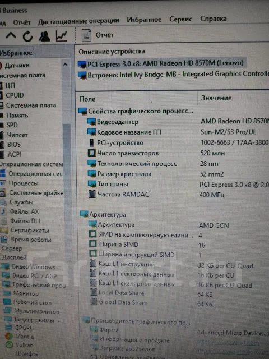
Task: Click the sidebar scroll up arrow
Action: [66, 65]
